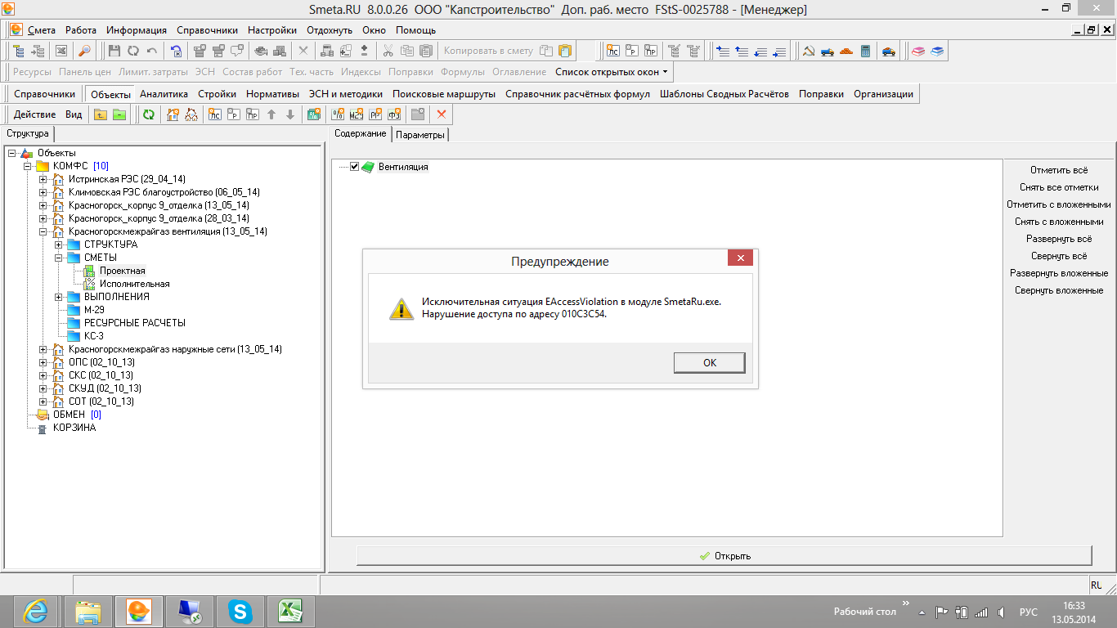Click the green folder minus icon
This screenshot has height=628, width=1117.
(119, 114)
